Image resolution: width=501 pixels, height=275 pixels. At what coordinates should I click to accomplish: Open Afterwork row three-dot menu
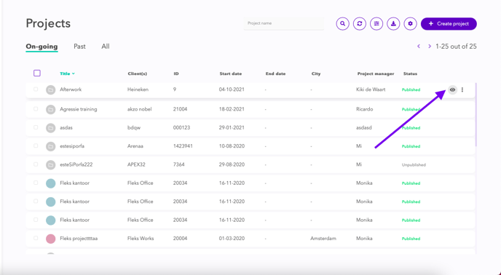[462, 89]
